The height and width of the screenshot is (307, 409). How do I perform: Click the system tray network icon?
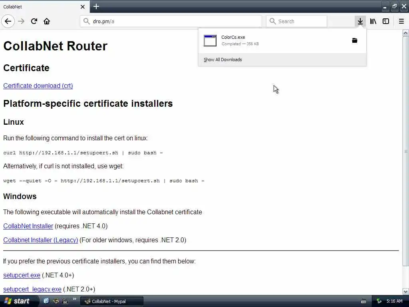point(379,301)
